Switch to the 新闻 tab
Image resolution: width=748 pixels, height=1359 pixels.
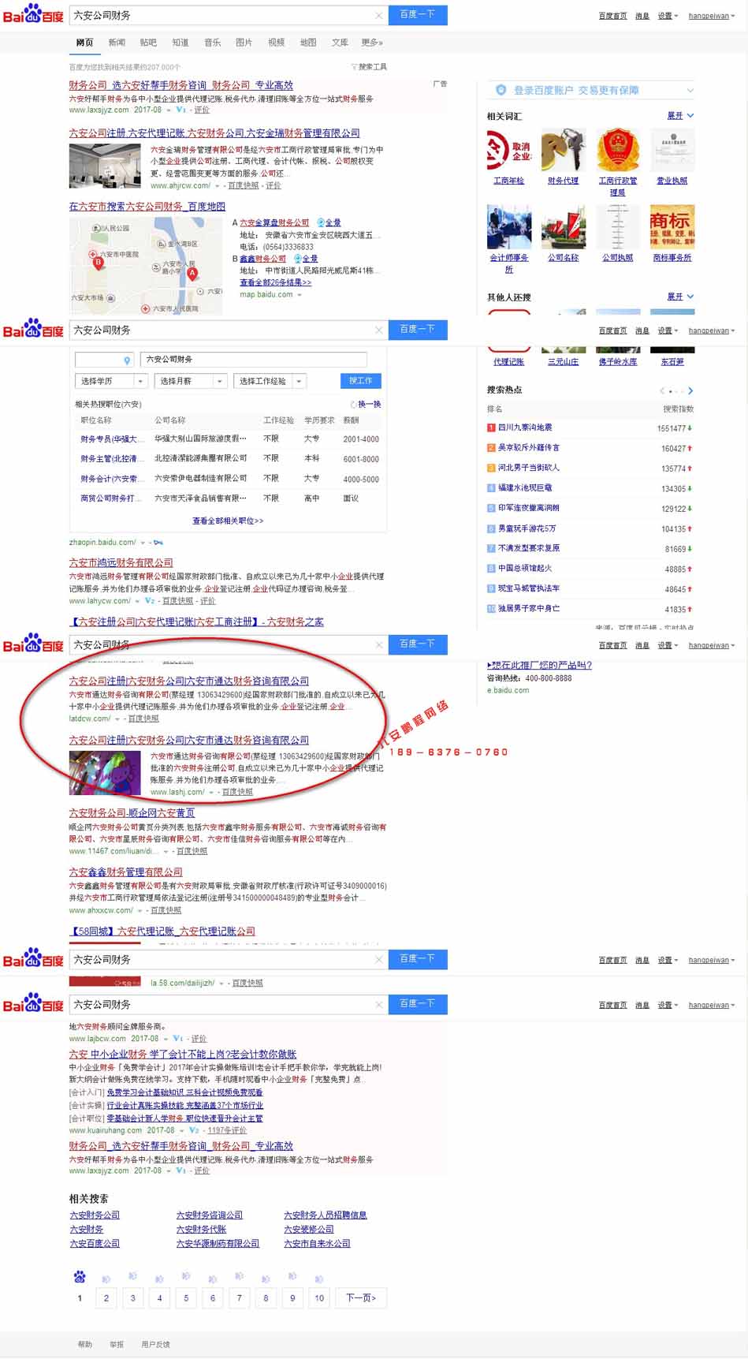117,43
